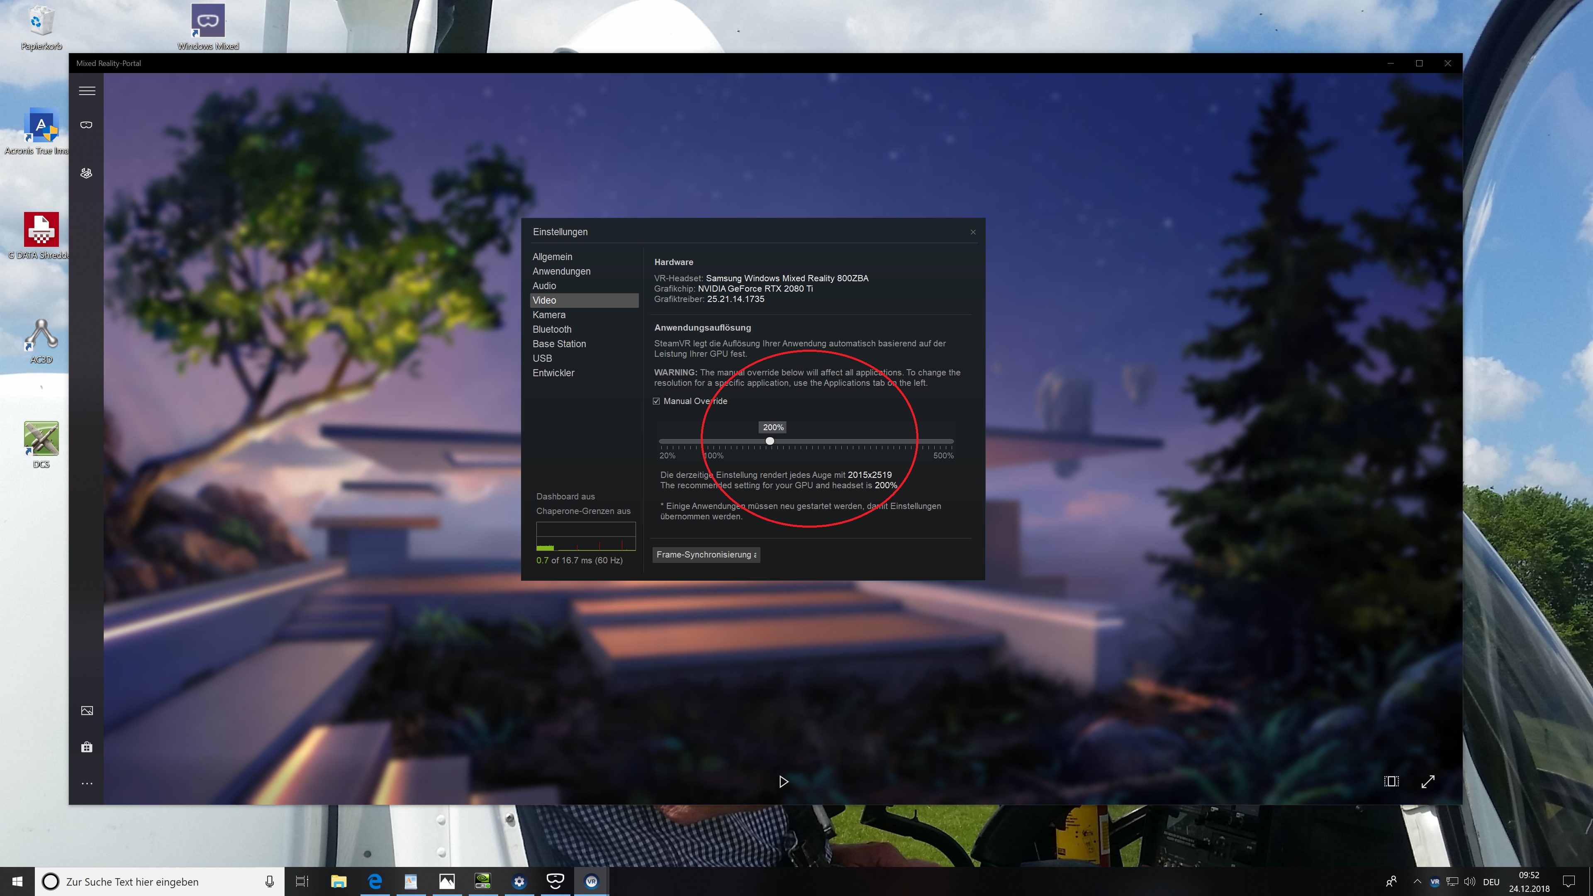Open the Windows Mixed Reality desktop shortcut
The height and width of the screenshot is (896, 1593).
pyautogui.click(x=208, y=27)
